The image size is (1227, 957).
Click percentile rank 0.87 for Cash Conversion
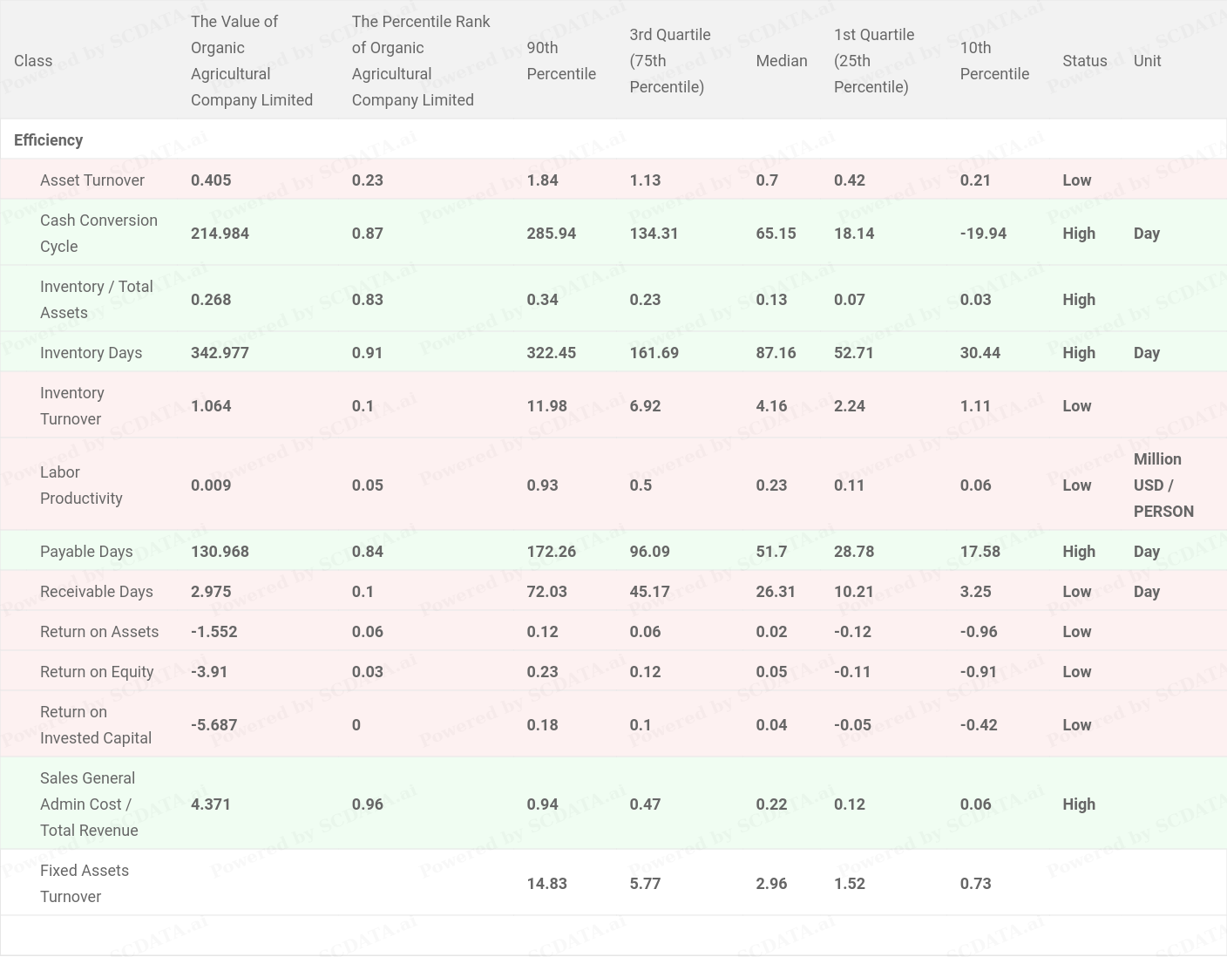click(367, 233)
